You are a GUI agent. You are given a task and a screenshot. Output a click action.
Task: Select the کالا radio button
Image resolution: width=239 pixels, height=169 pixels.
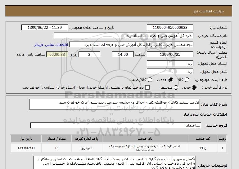coord(187,80)
